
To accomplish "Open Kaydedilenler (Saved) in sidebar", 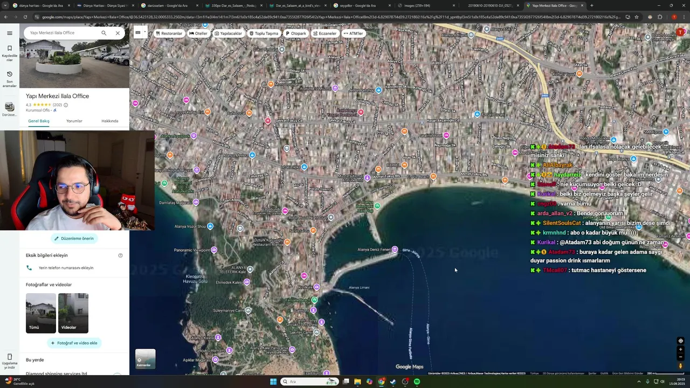I will point(9,53).
